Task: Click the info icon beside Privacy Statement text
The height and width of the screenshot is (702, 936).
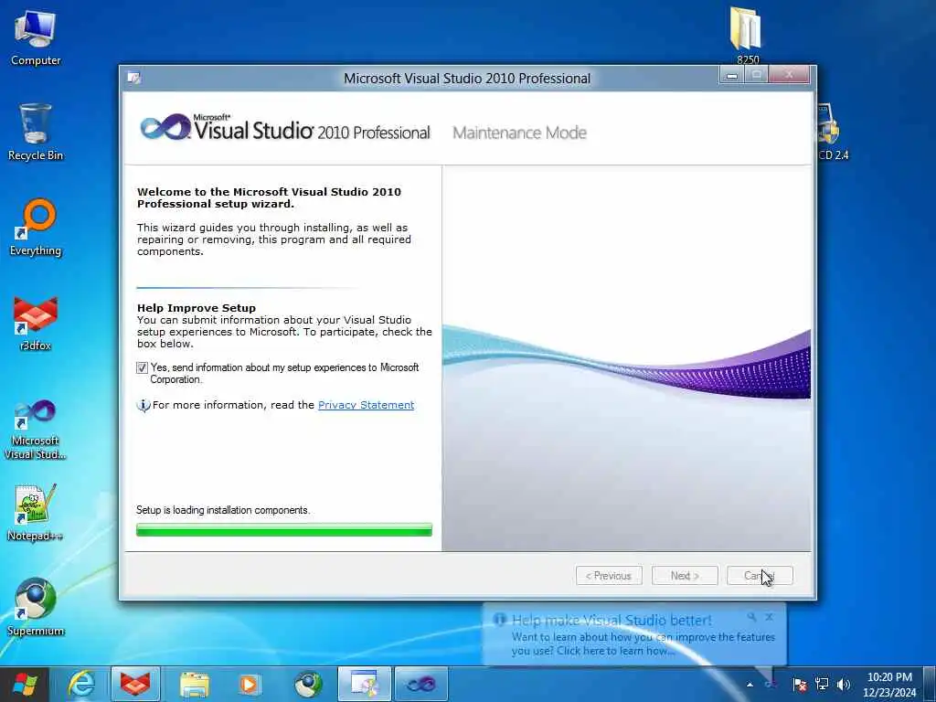Action: pyautogui.click(x=144, y=405)
